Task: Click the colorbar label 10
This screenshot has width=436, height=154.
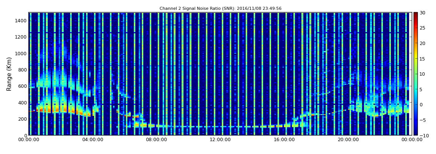Action: (423, 74)
